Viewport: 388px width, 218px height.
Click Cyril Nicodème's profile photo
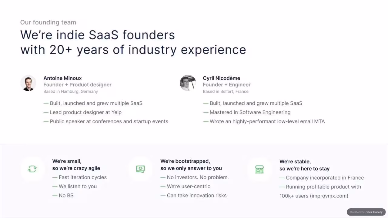188,83
